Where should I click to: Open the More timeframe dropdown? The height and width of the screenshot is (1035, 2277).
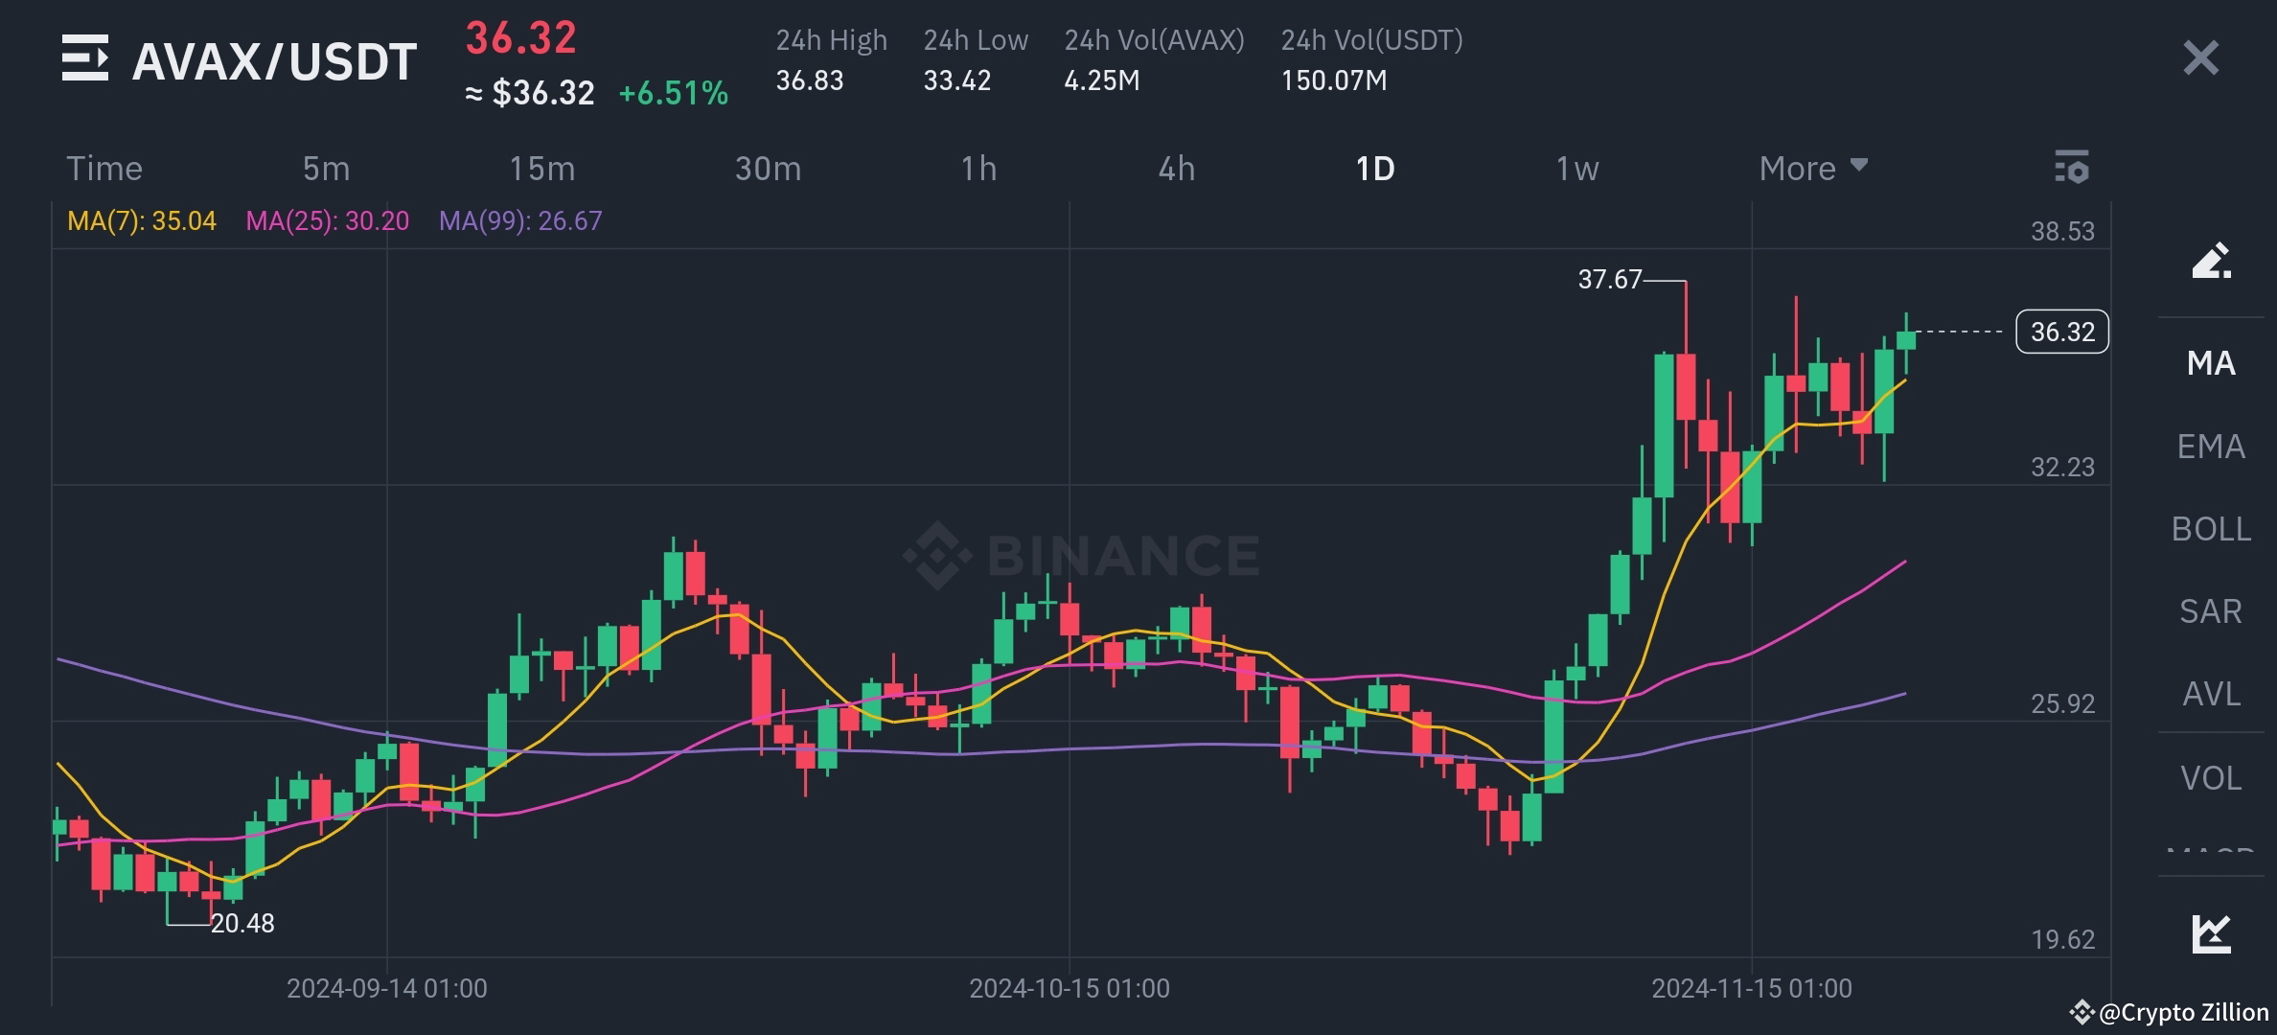[x=1811, y=168]
